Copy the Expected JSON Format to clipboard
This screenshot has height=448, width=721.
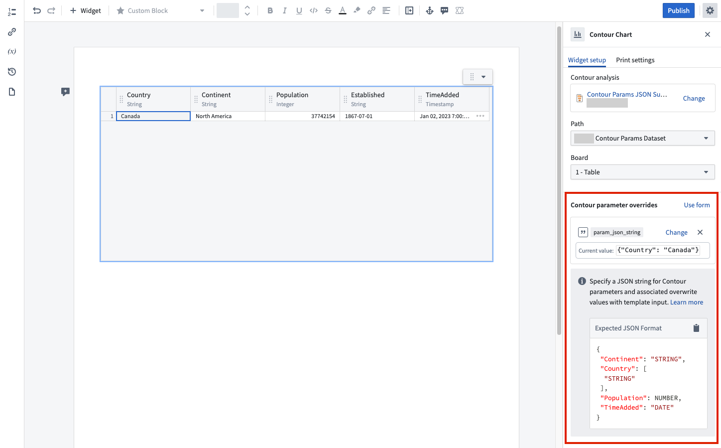click(697, 328)
